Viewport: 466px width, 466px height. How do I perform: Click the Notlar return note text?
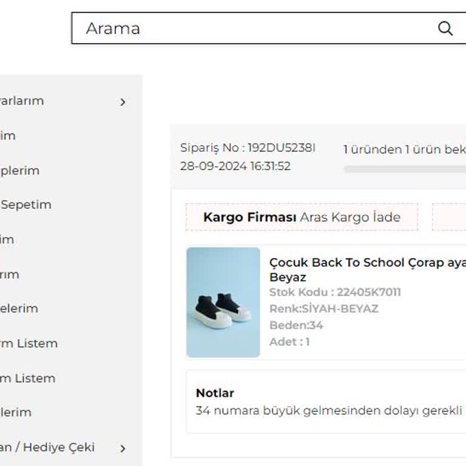click(x=328, y=411)
